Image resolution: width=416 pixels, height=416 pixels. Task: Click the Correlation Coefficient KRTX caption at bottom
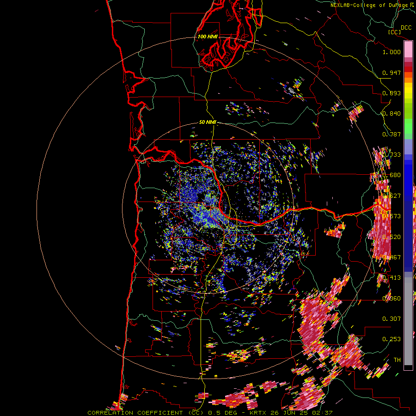[x=209, y=413]
